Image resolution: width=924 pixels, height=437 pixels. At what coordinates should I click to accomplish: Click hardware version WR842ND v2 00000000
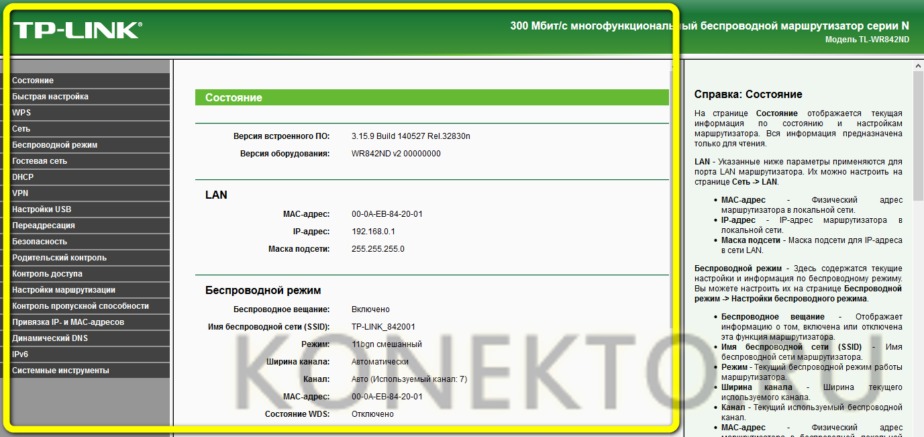[x=396, y=154]
